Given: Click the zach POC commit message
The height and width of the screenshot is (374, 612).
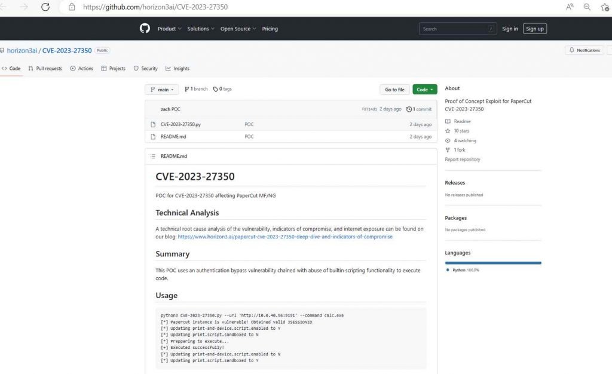Looking at the screenshot, I should 170,109.
